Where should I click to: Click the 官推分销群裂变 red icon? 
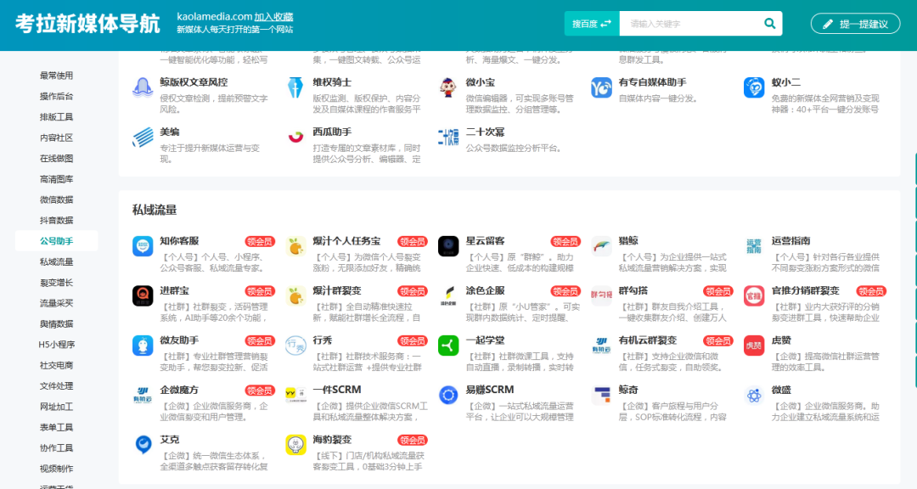754,296
